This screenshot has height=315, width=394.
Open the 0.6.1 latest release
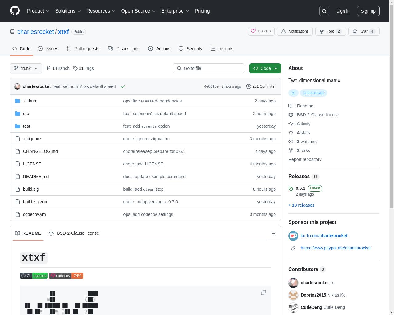pyautogui.click(x=300, y=188)
